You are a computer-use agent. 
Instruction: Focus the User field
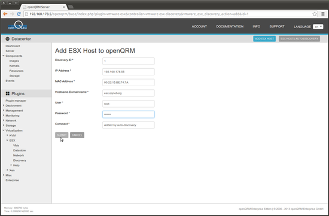(129, 104)
